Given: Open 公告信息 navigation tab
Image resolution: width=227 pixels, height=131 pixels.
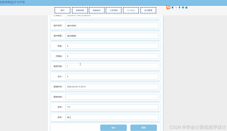Looking at the screenshot, I should click(113, 10).
